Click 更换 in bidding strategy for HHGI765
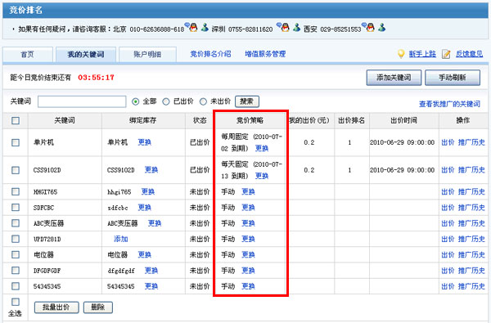Image resolution: width=491 pixels, height=323 pixels. point(248,191)
